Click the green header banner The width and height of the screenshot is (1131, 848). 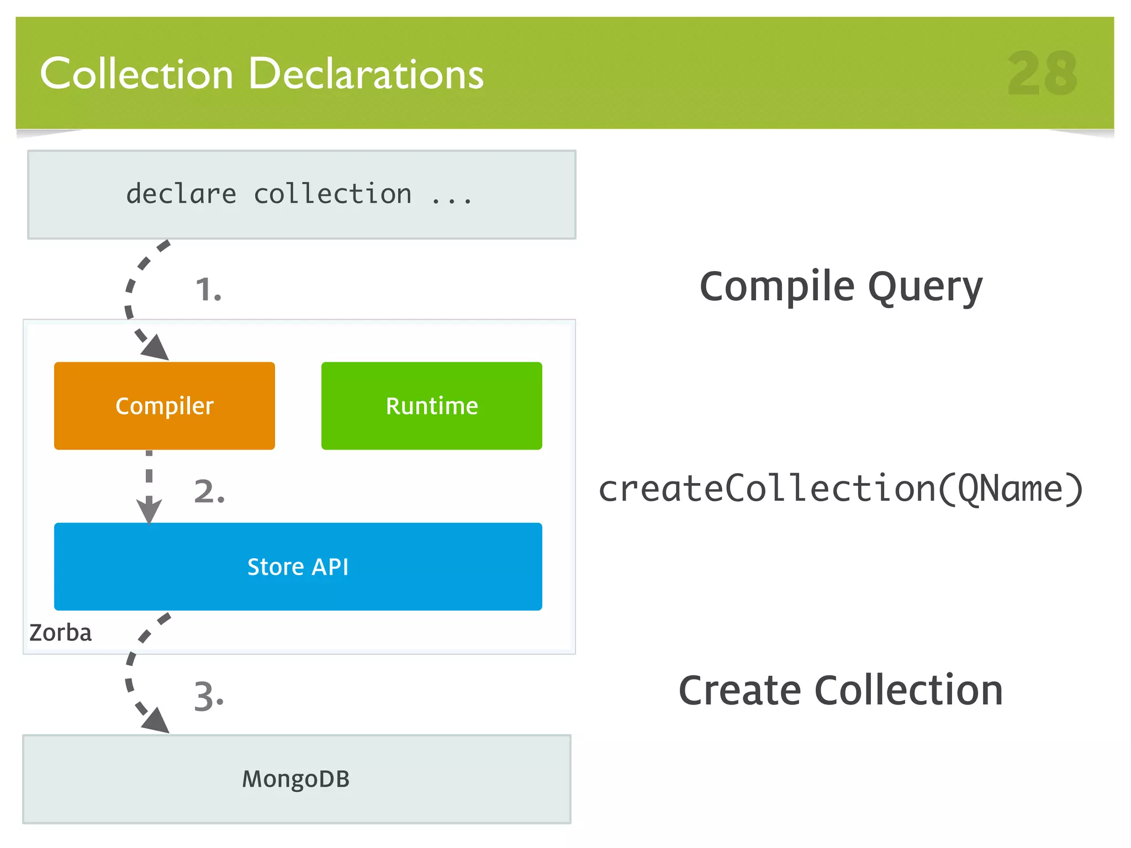pyautogui.click(x=718, y=72)
